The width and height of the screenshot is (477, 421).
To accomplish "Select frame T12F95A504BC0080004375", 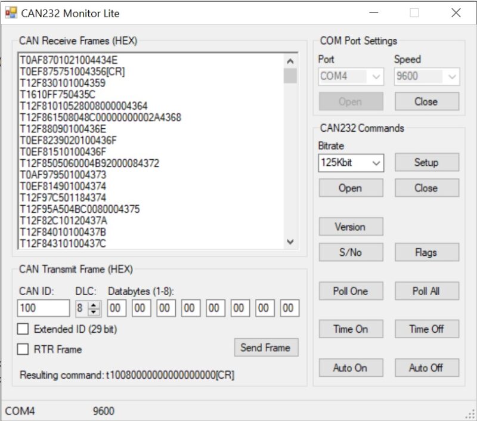I will click(80, 209).
